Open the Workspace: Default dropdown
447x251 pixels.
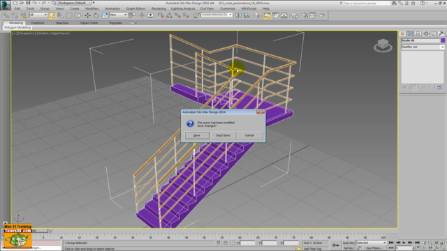point(74,3)
